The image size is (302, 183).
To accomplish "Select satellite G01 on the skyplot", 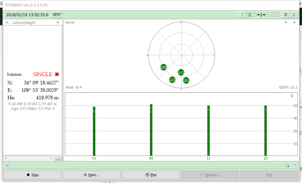I will [186, 80].
